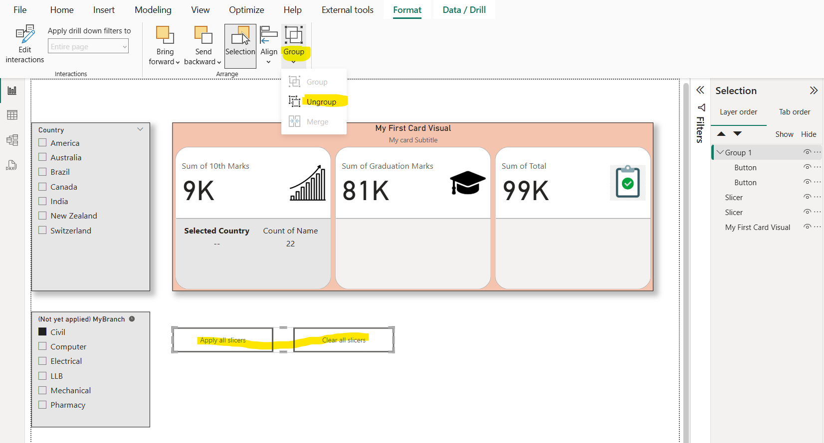Open Model view in left sidebar
Screen dimensions: 824x443
(x=12, y=140)
